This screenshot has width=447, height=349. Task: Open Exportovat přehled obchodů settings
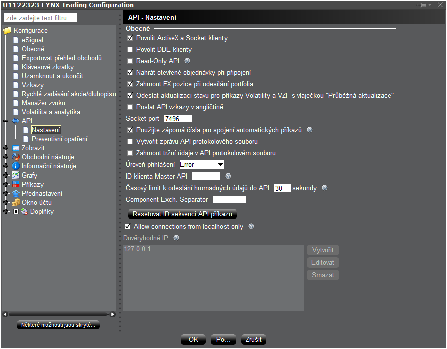point(62,58)
